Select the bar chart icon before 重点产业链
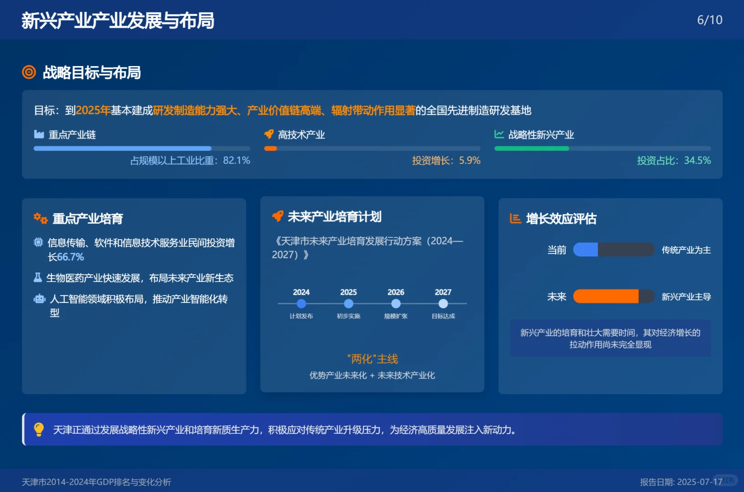744x492 pixels. 38,134
